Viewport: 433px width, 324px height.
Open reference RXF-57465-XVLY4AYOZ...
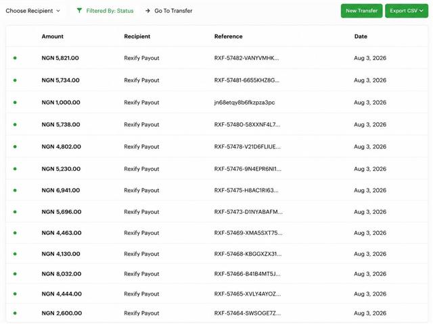(x=248, y=294)
